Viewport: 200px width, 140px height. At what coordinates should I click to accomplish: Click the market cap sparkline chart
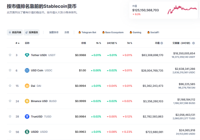coord(182,10)
